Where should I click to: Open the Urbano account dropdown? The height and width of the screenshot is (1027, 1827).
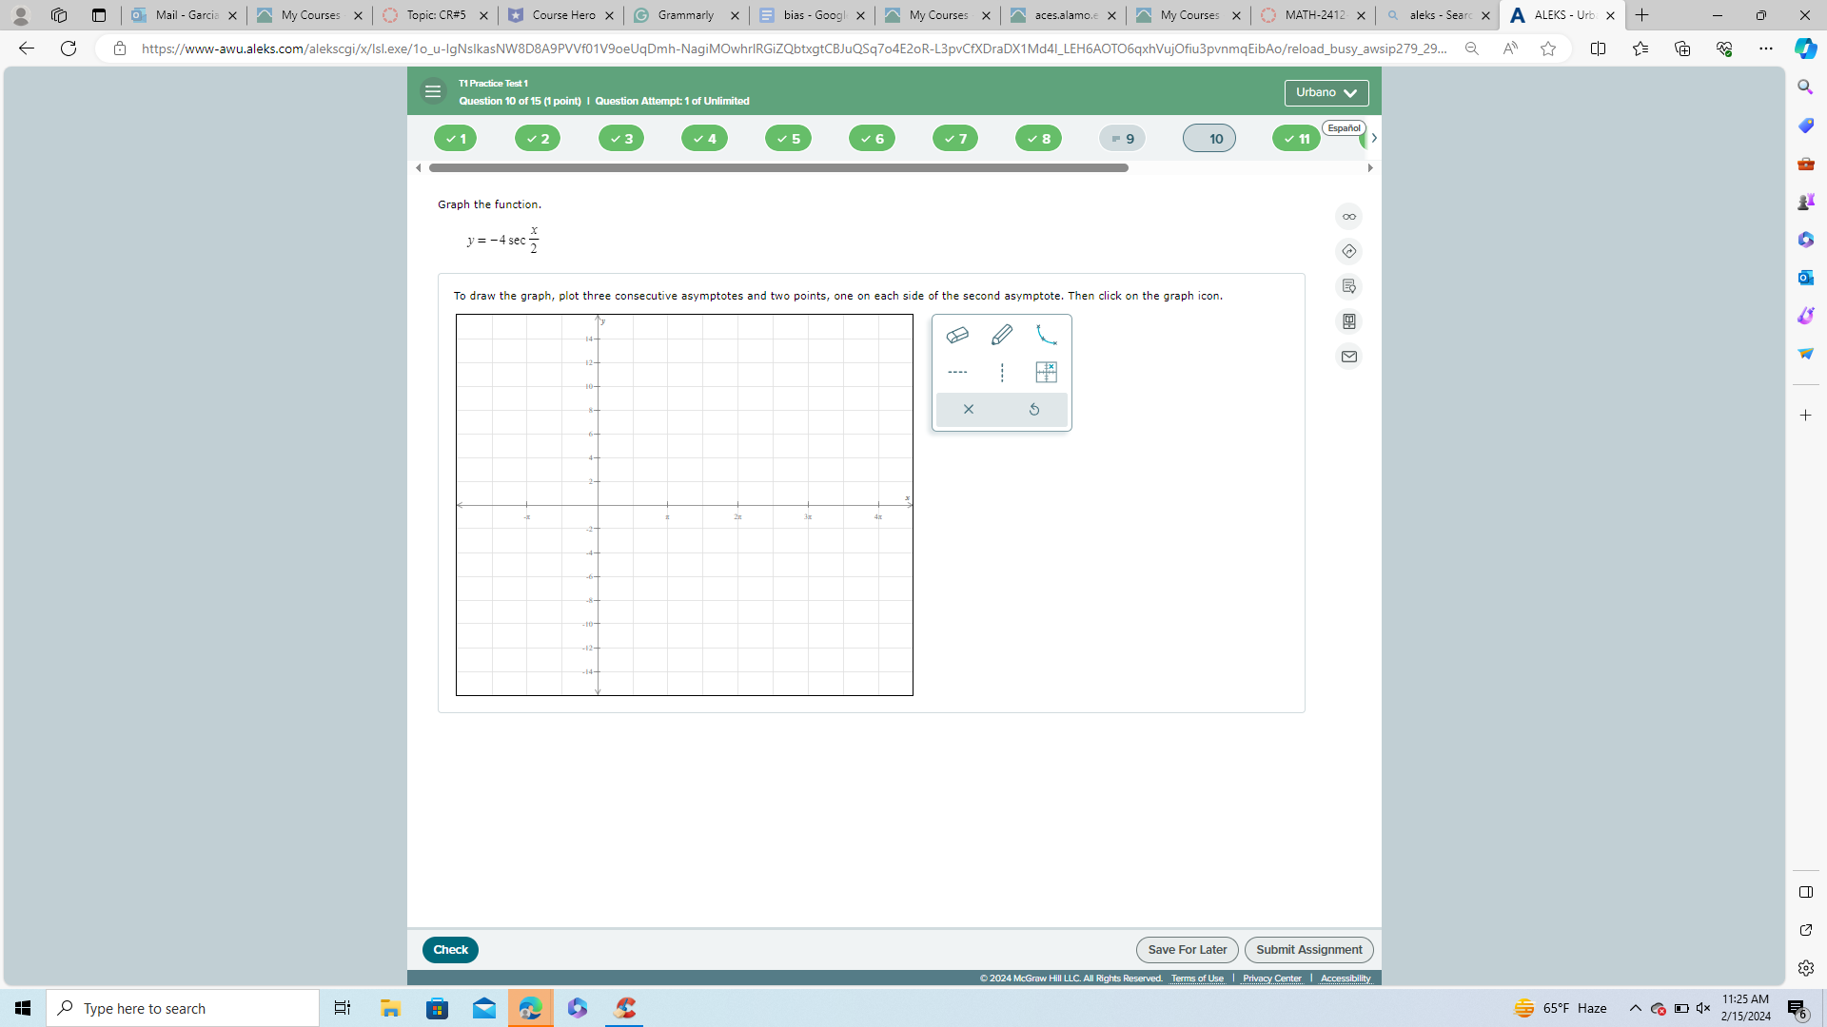[1326, 92]
